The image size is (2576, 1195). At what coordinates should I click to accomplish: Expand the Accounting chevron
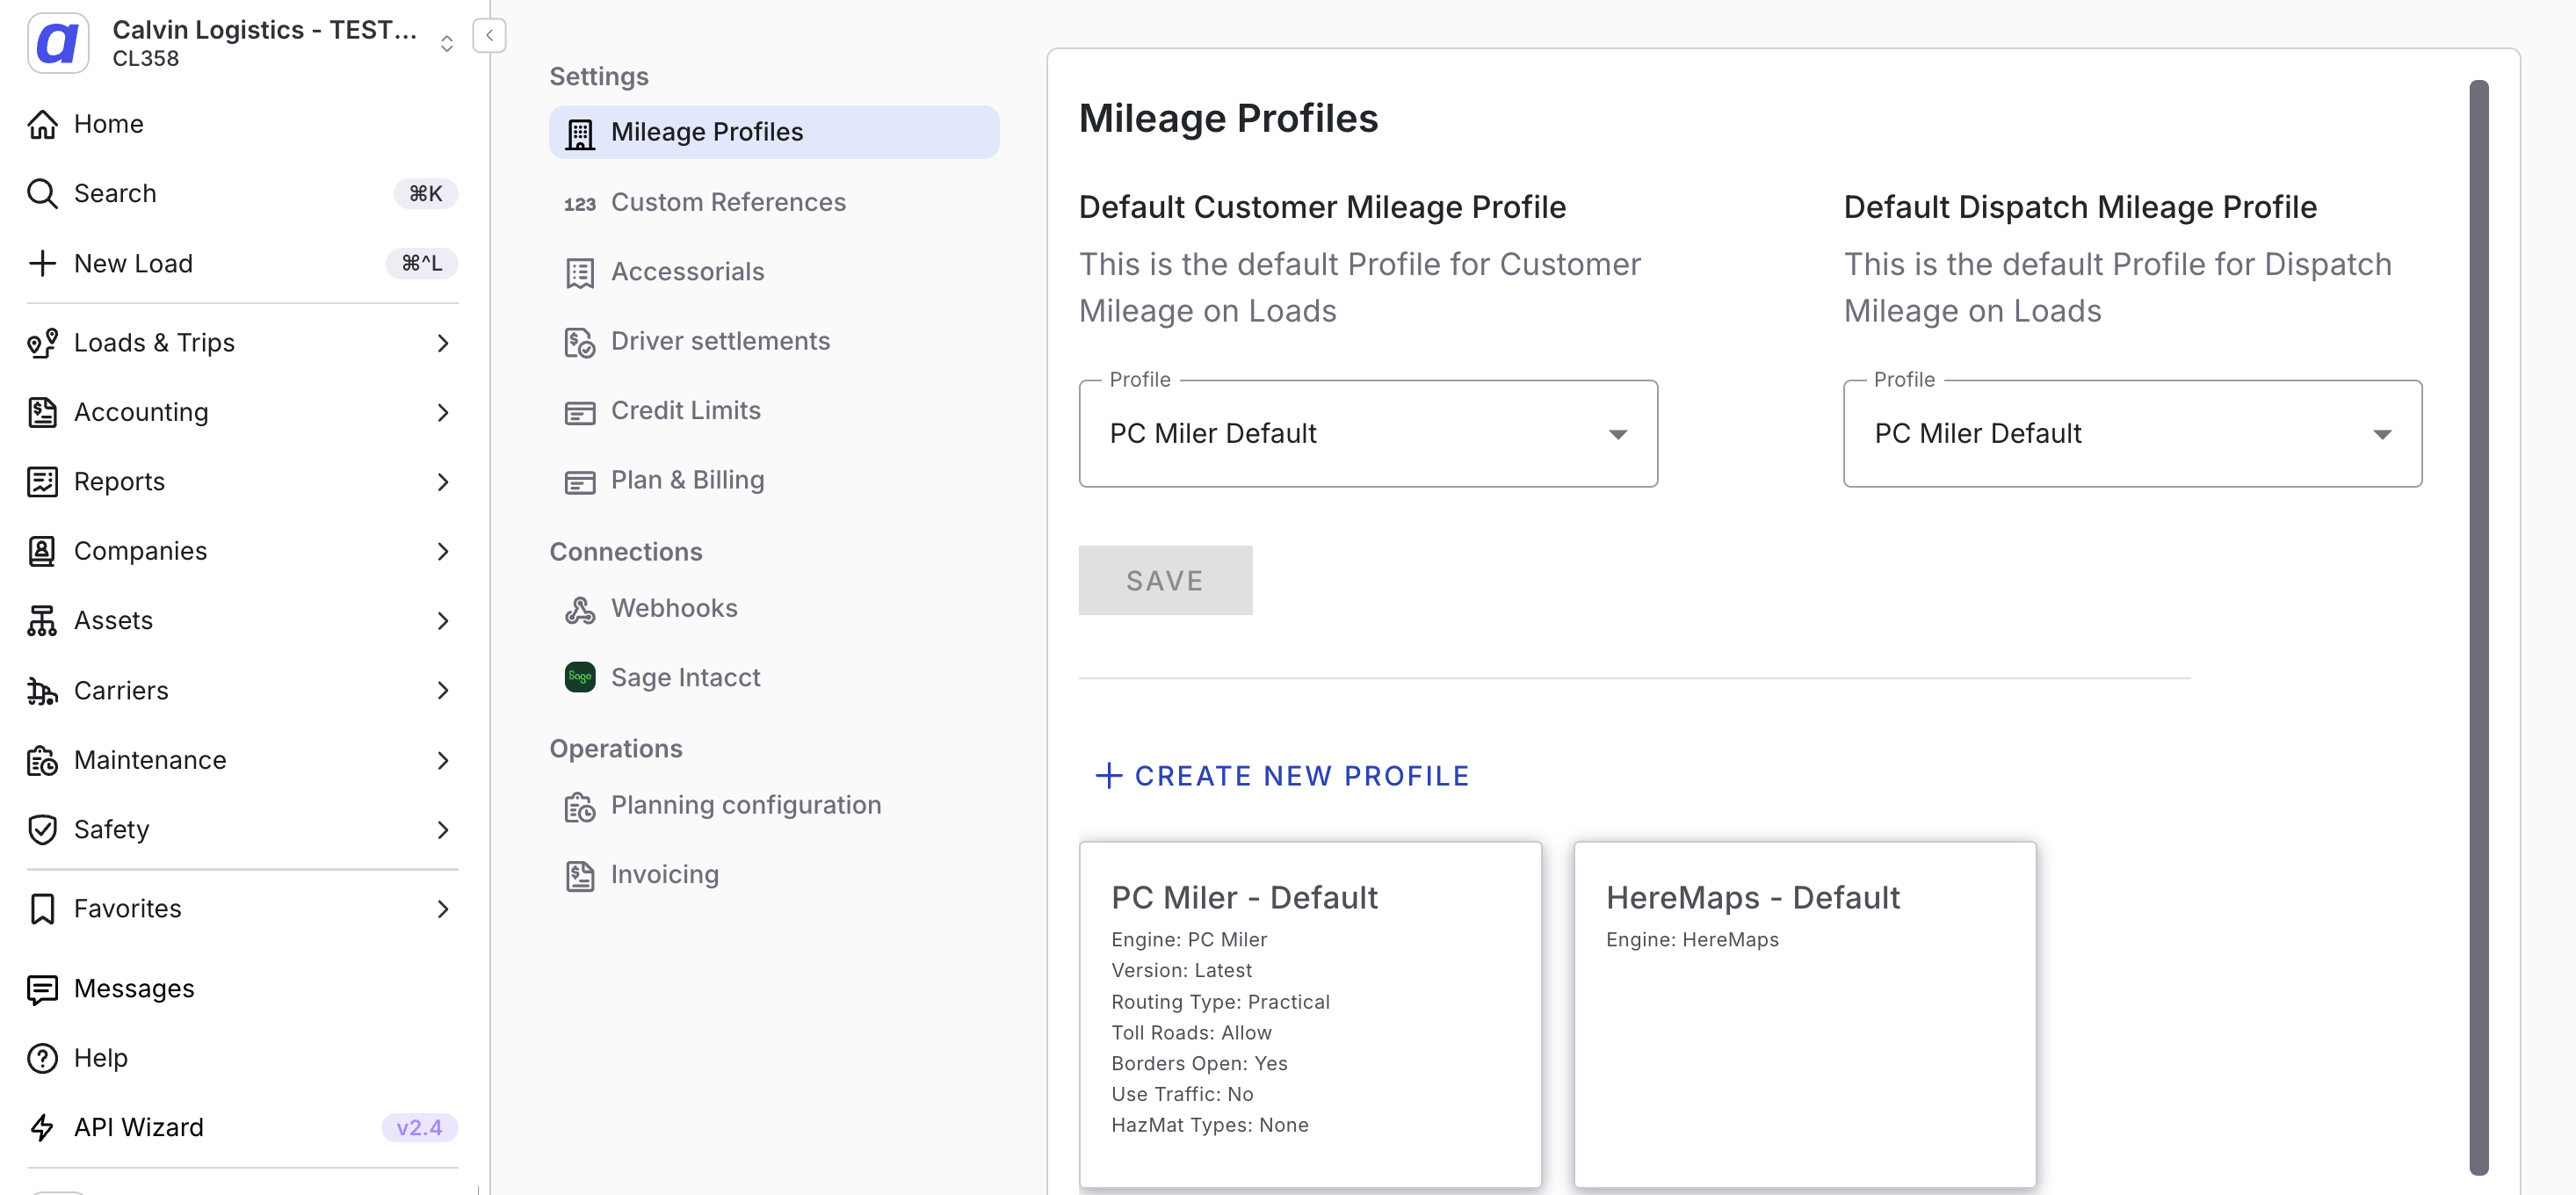443,412
